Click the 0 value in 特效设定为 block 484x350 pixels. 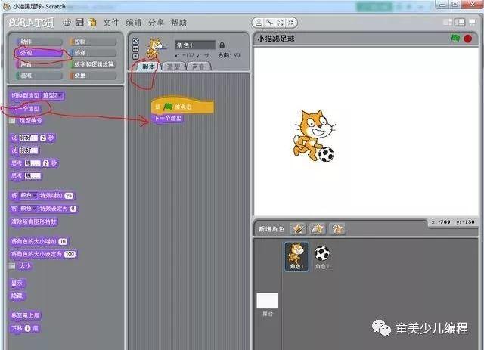pos(73,209)
